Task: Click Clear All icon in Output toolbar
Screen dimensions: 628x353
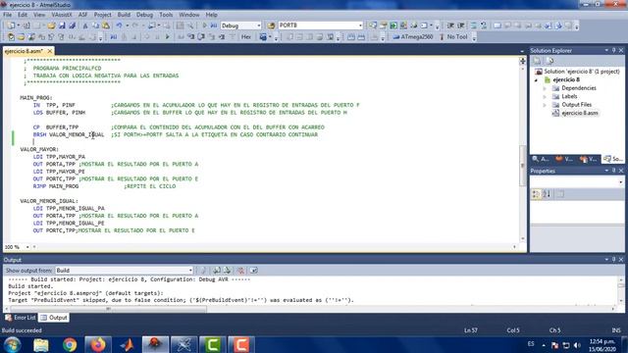Action: [x=240, y=271]
